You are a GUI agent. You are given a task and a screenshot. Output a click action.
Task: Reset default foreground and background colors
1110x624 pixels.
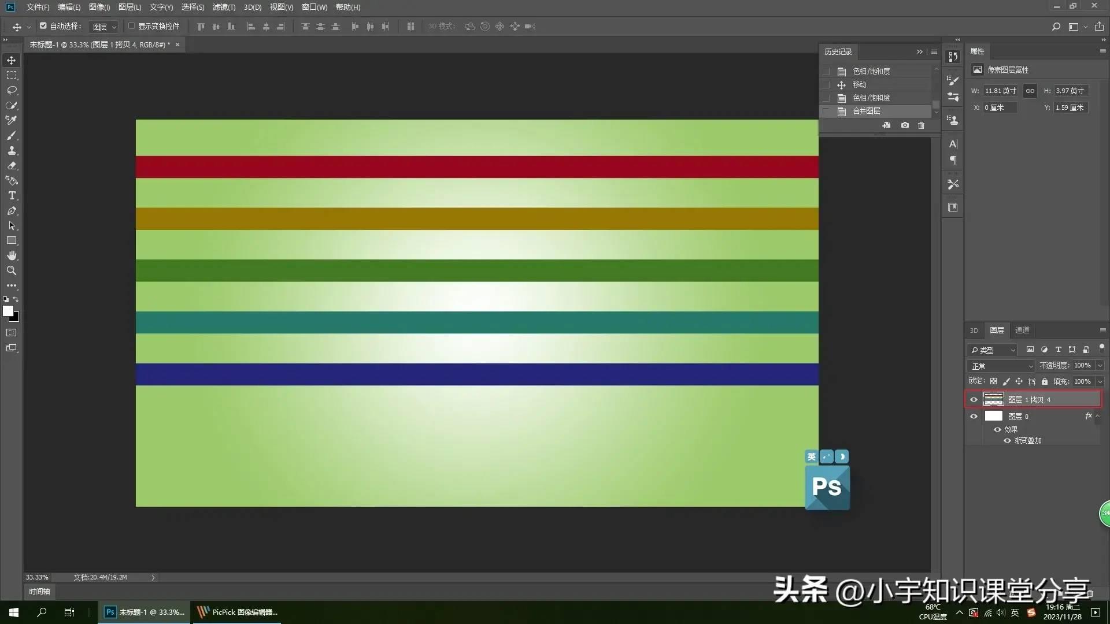tap(6, 299)
